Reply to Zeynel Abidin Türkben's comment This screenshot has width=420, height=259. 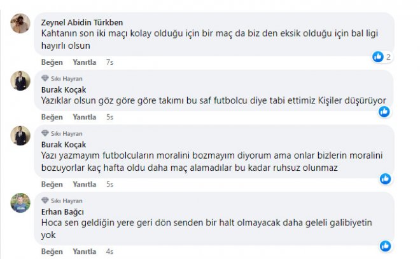click(x=84, y=62)
